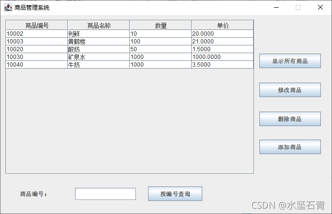Select the product name 牛奶
332x214 pixels.
[x=98, y=65]
